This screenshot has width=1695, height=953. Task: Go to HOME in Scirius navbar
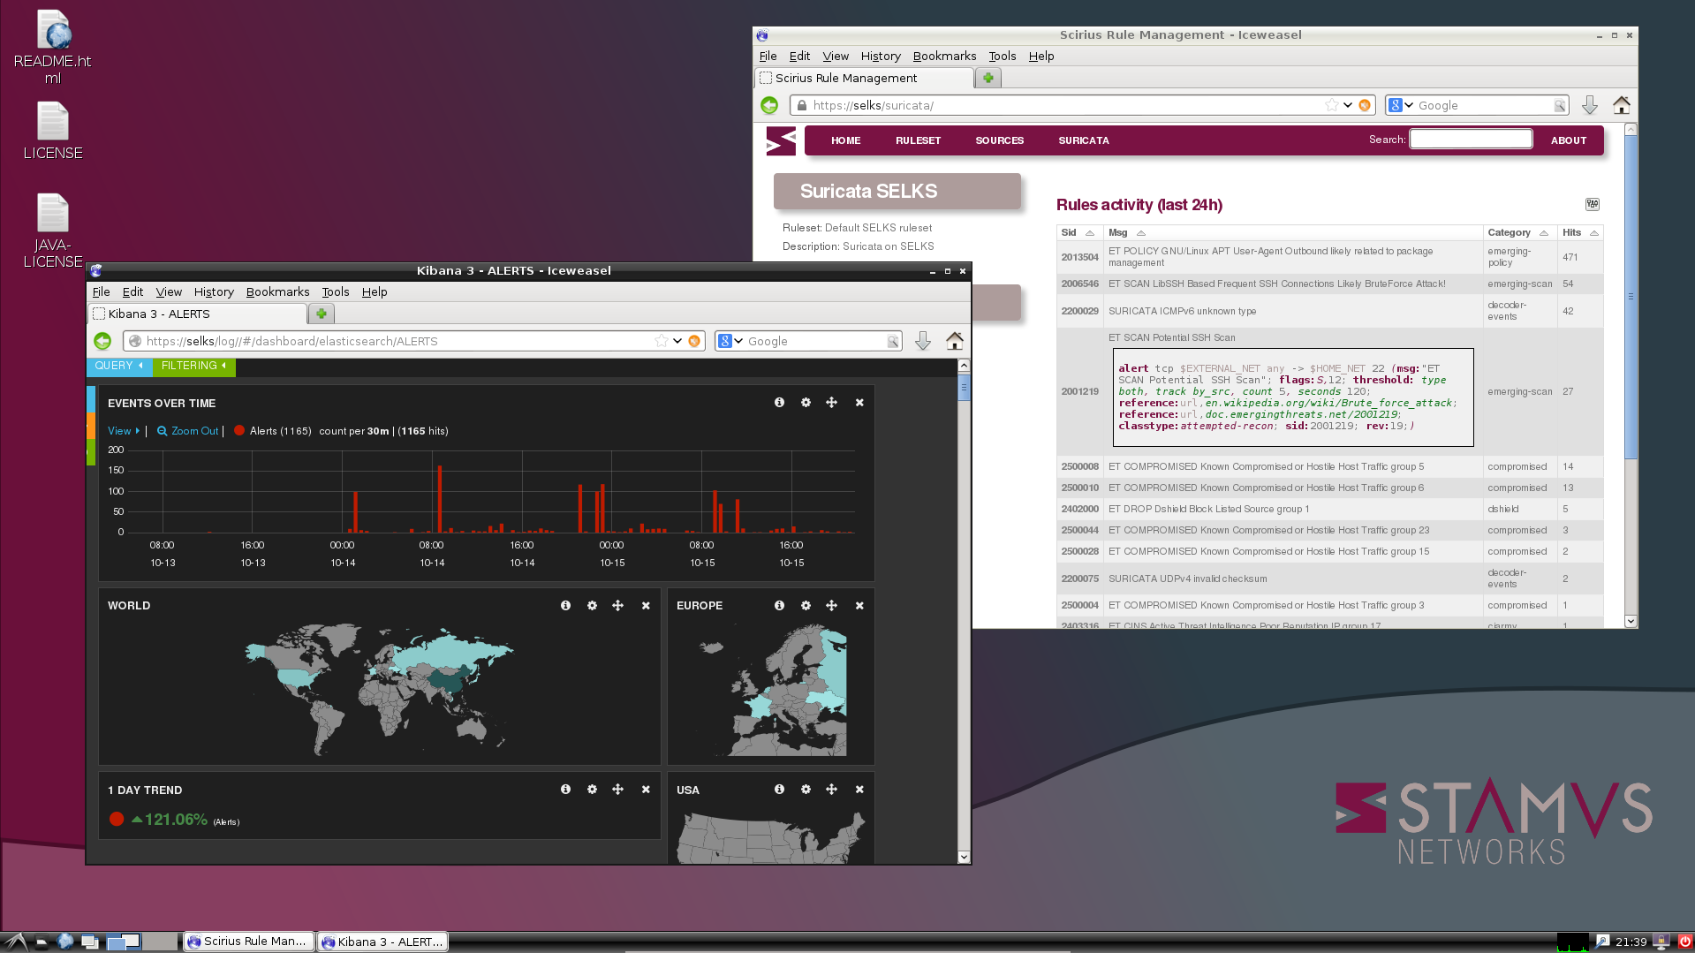845,140
